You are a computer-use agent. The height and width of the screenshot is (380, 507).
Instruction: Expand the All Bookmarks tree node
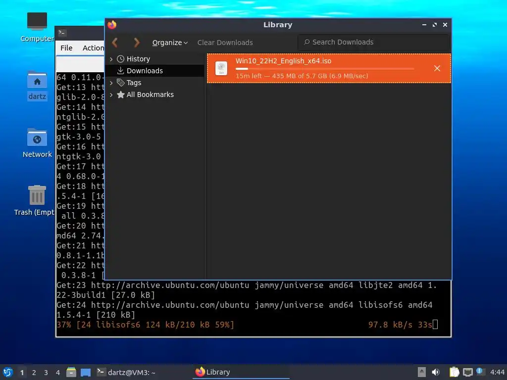(111, 95)
